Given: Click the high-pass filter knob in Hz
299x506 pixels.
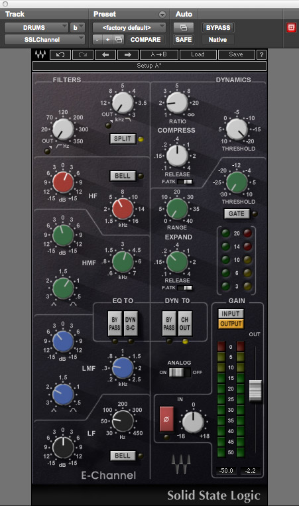Looking at the screenshot, I should click(x=63, y=129).
